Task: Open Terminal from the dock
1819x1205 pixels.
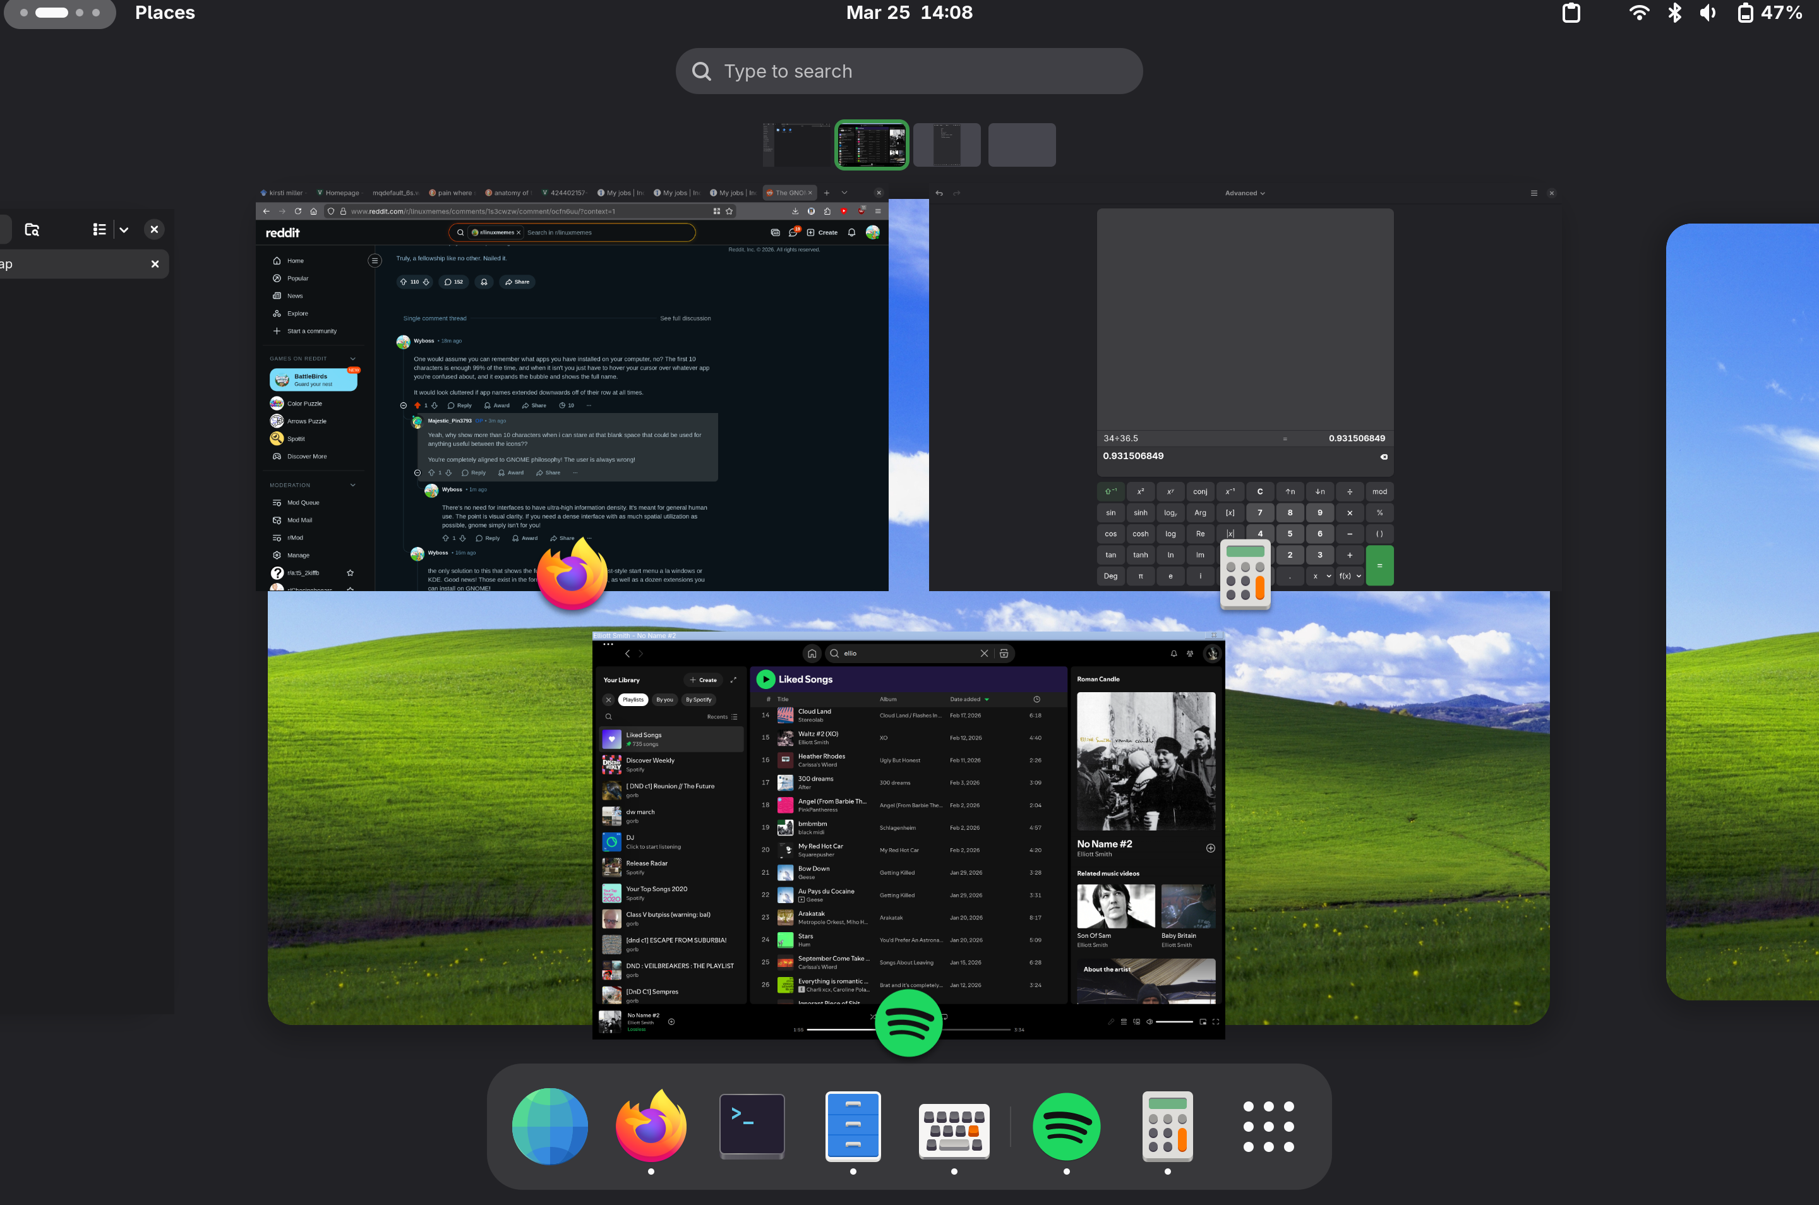Action: coord(752,1126)
